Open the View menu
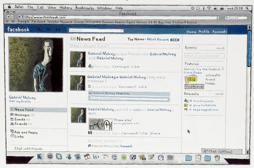The image size is (254, 168). coord(52,8)
